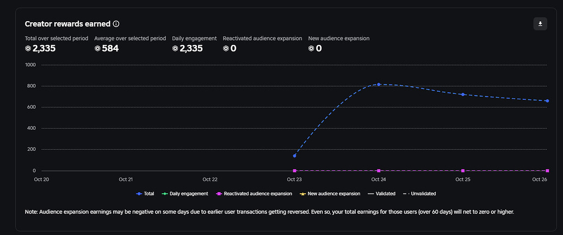Click the 400 y-axis label
The height and width of the screenshot is (235, 563).
pos(32,128)
